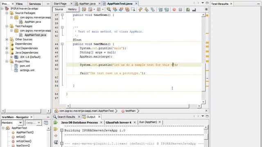Click com.ipgray.mavenjavaapp.main.AppMainTest breadcrumb
262x147 pixels.
click(x=86, y=111)
